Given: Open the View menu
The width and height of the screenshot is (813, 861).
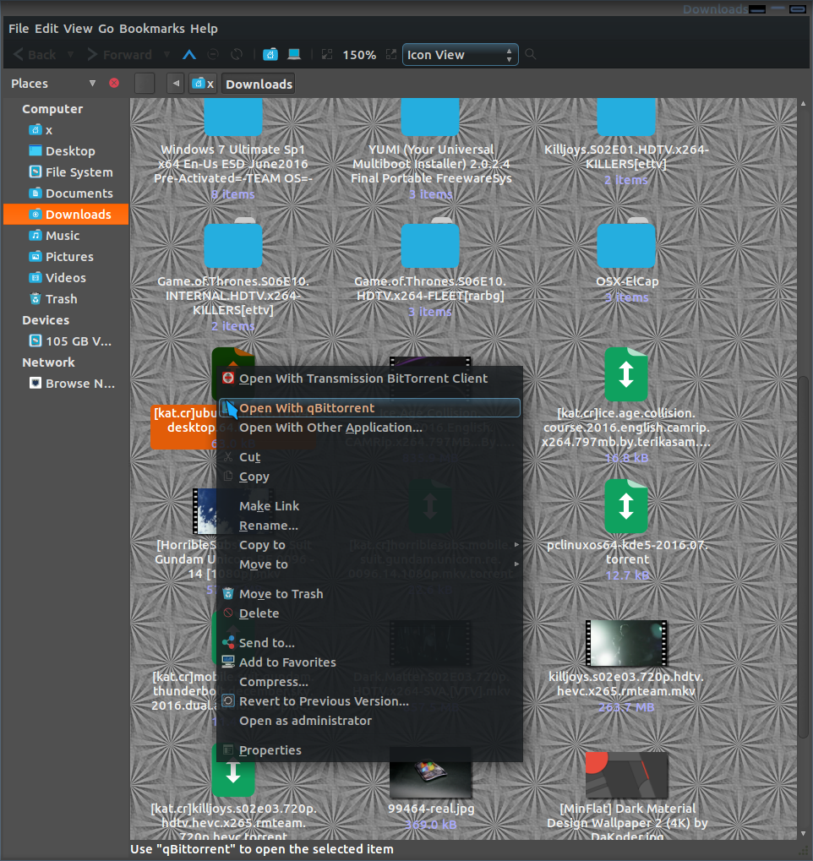Looking at the screenshot, I should point(78,29).
